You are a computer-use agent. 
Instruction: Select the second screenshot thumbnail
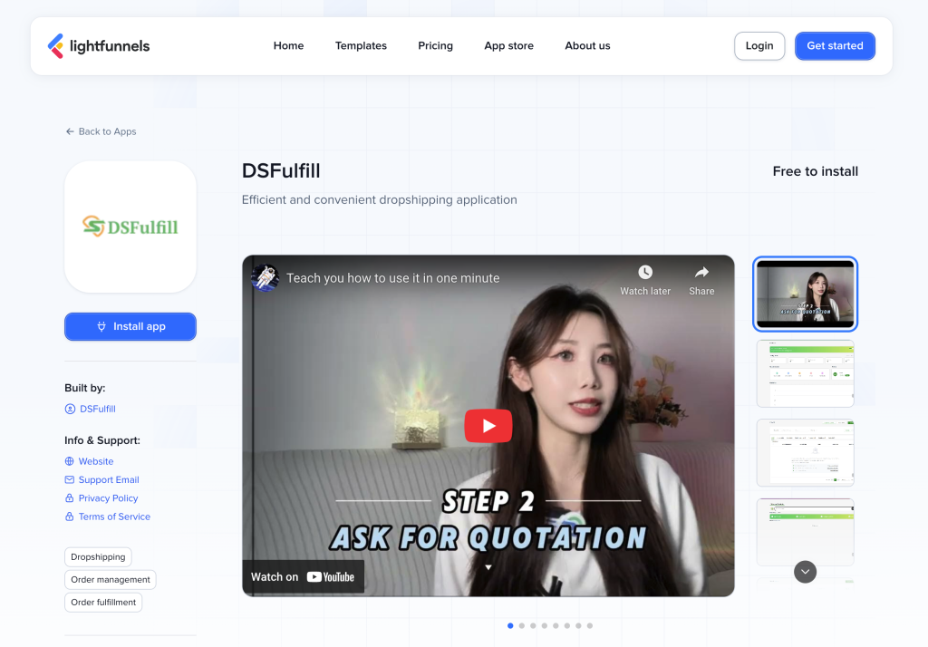[x=805, y=373]
